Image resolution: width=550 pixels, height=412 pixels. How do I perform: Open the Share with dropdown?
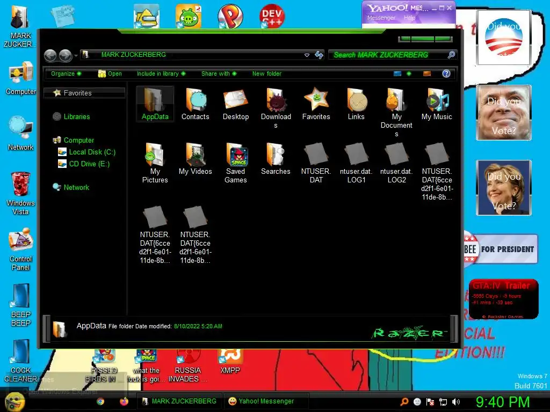219,73
